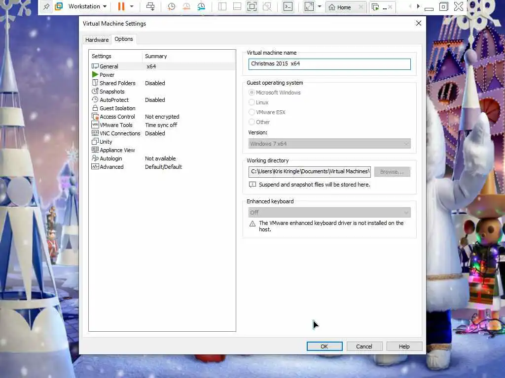Take a snapshot using the clock-plus icon
505x378 pixels.
pyautogui.click(x=171, y=7)
